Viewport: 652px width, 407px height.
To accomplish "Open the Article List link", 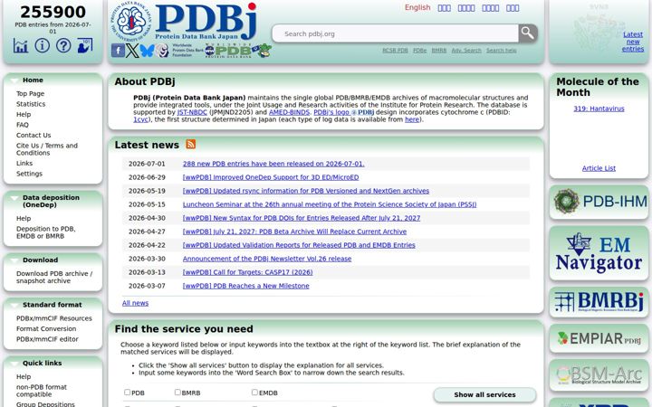I will pyautogui.click(x=599, y=168).
